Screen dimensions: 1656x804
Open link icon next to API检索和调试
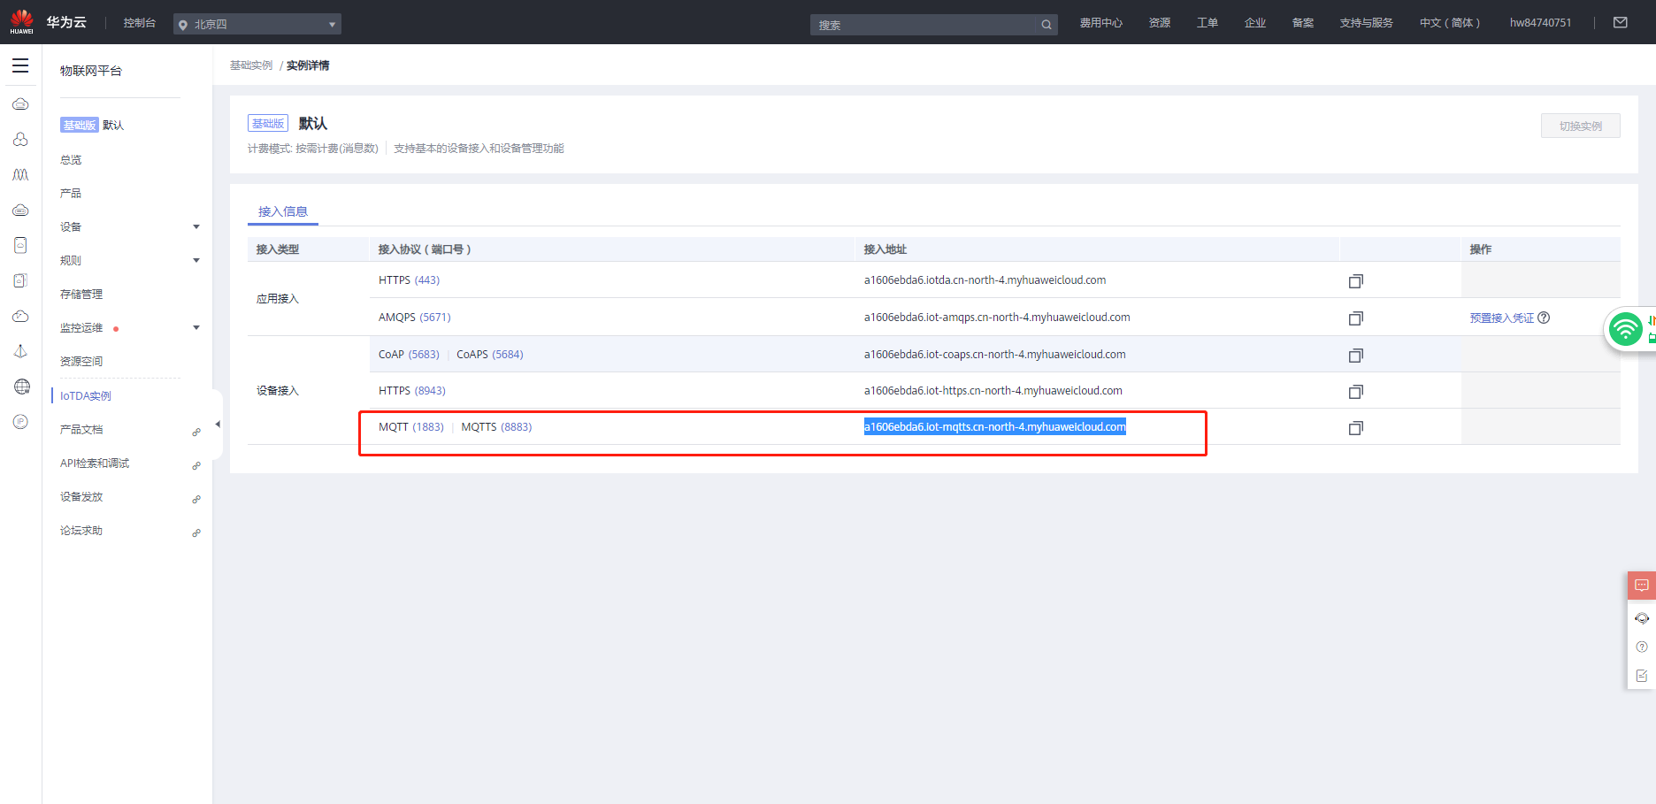click(x=196, y=465)
